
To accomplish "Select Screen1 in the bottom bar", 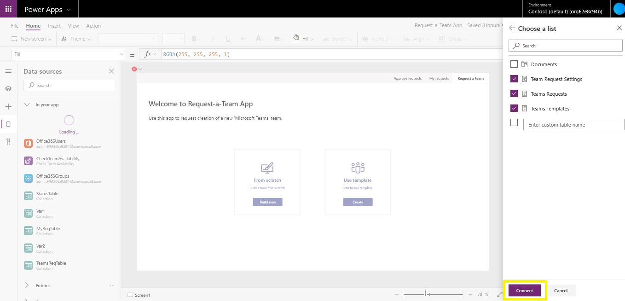I will coord(139,295).
